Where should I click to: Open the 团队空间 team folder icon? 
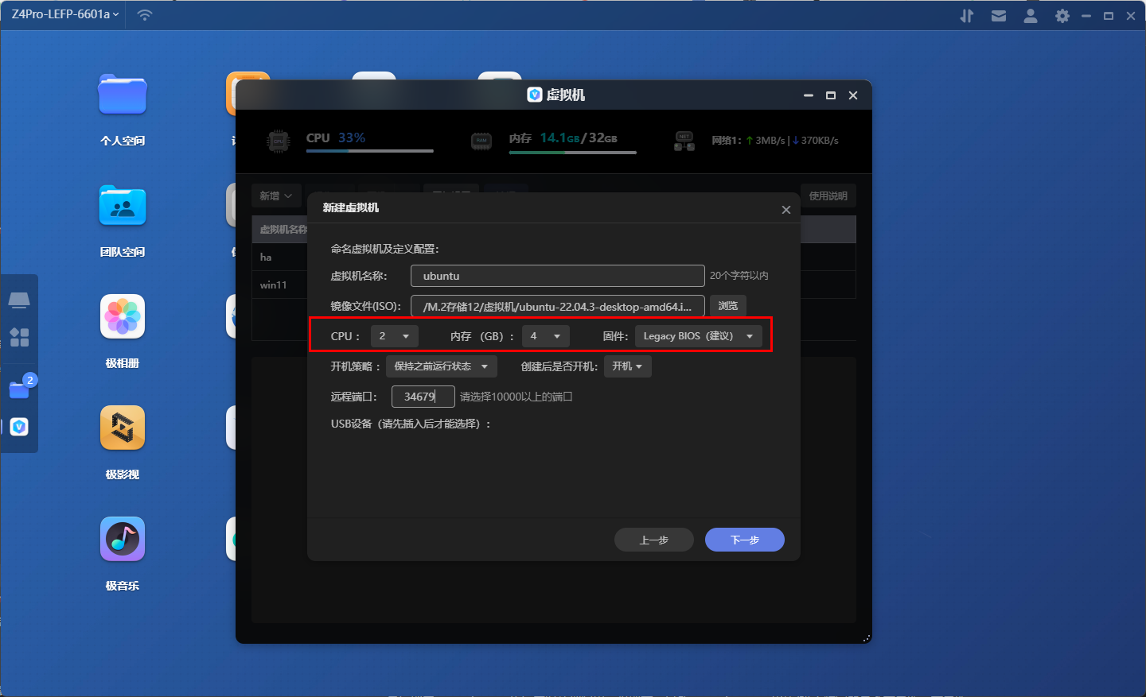[123, 207]
